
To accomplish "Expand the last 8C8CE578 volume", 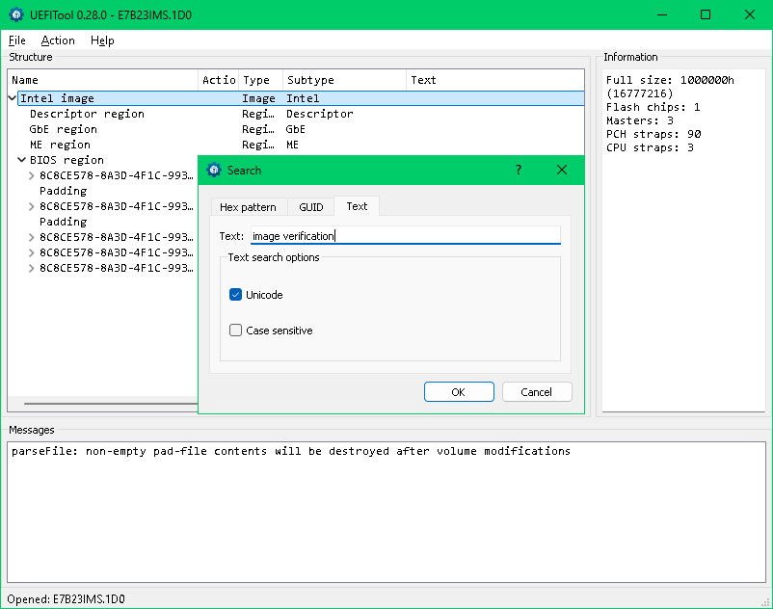I will click(32, 268).
